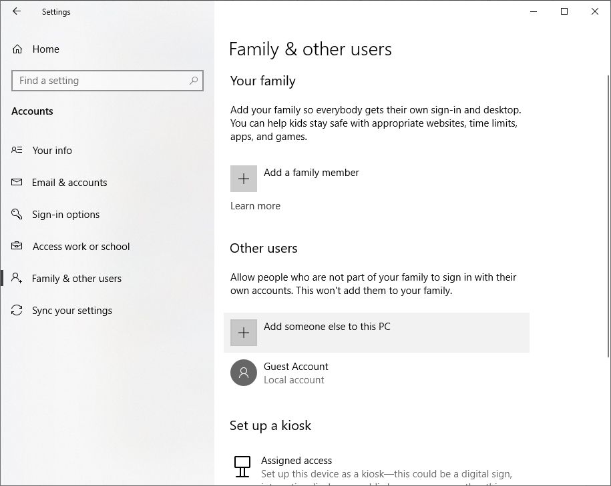Image resolution: width=611 pixels, height=486 pixels.
Task: Click Add a family member
Action: point(311,172)
